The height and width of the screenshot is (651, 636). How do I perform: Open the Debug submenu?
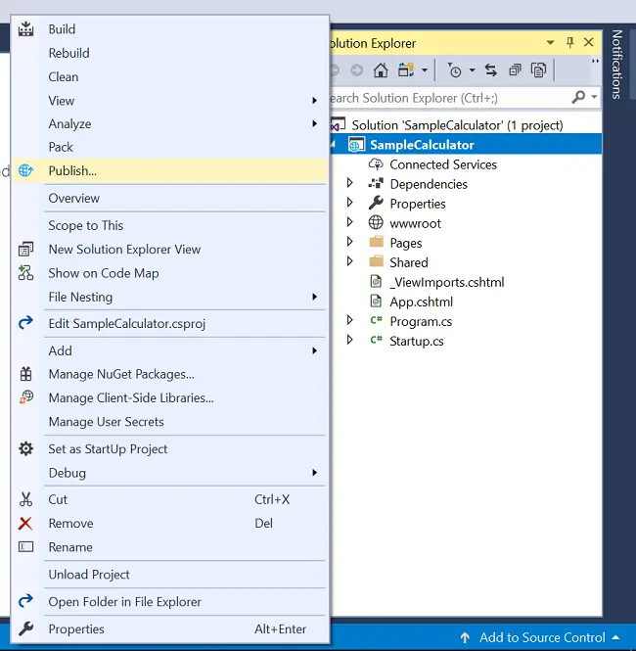click(170, 473)
